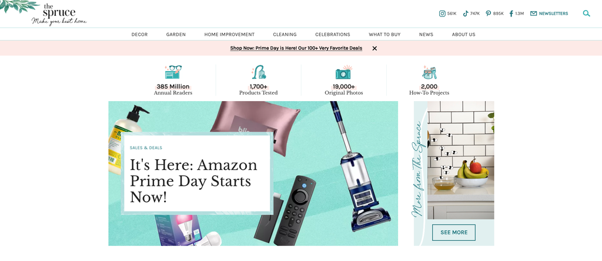Select the eyeglasses Annual Readers icon
This screenshot has width=602, height=261.
173,72
